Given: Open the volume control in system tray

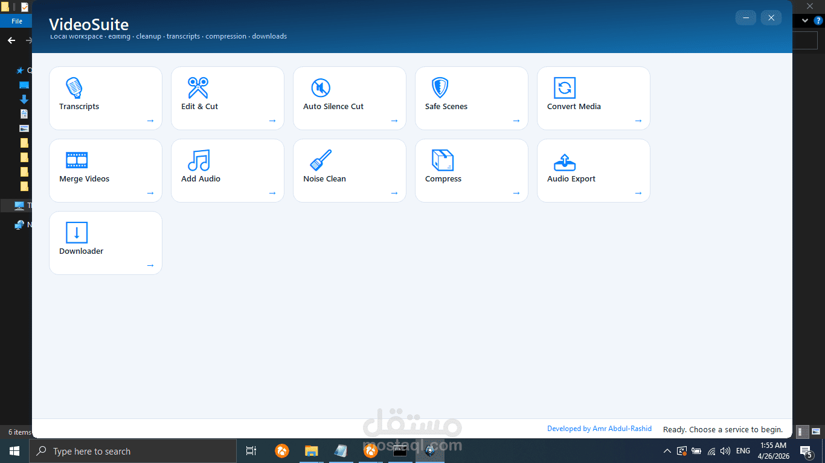Looking at the screenshot, I should (x=725, y=451).
